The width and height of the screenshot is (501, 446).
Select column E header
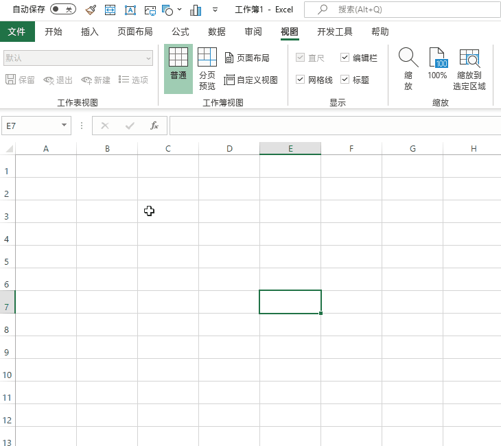tap(290, 149)
